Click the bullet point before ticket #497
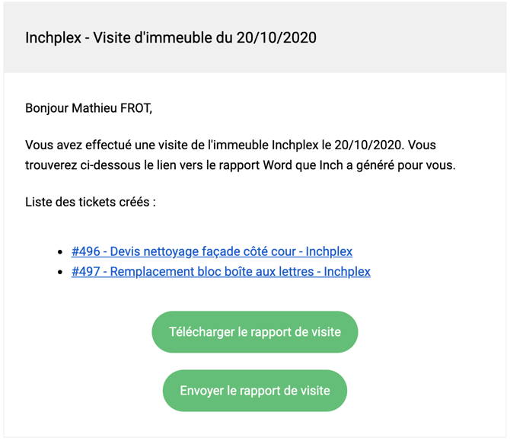This screenshot has width=510, height=441. 60,272
